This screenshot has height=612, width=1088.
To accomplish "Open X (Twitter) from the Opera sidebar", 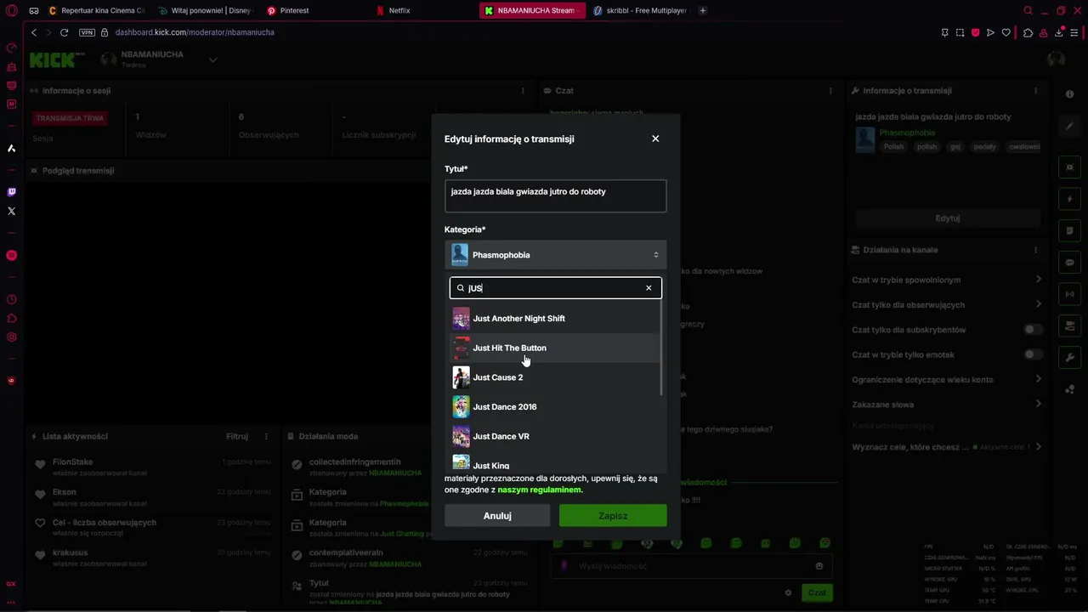I will (11, 211).
